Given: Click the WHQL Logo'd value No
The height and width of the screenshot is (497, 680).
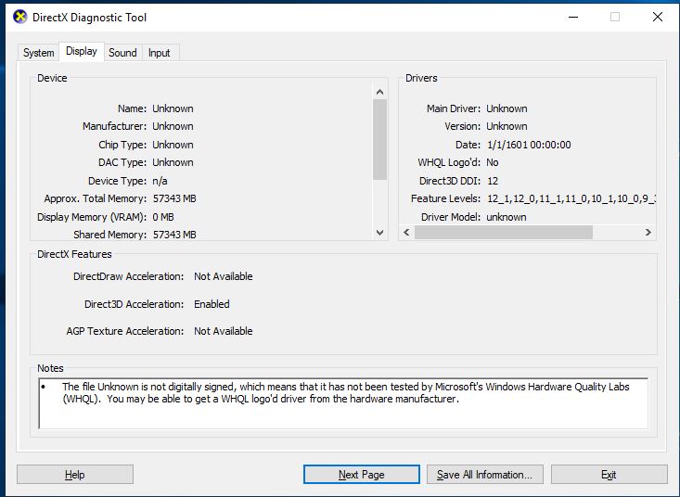Looking at the screenshot, I should (493, 162).
